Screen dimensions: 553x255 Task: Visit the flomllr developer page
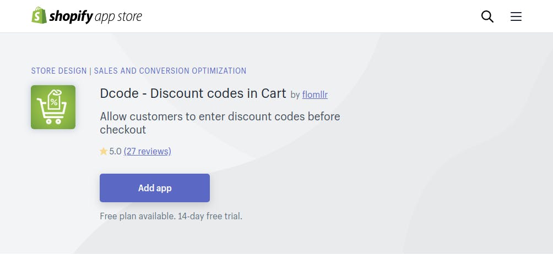[x=315, y=95]
